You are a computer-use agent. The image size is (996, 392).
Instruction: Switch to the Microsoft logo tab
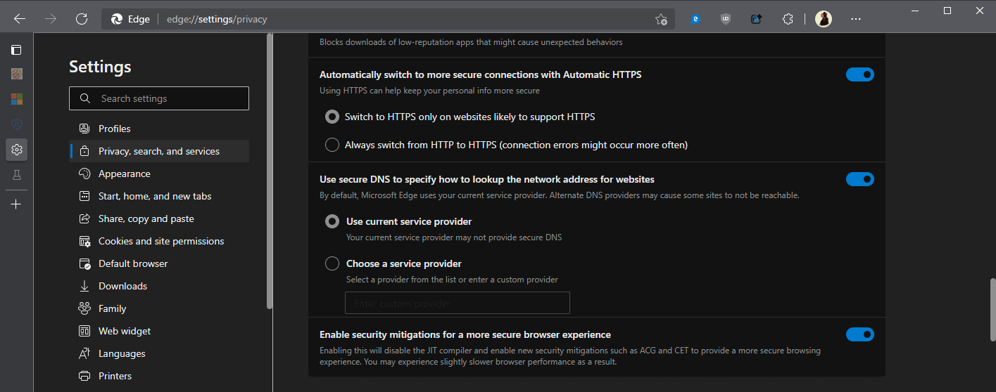click(x=17, y=98)
